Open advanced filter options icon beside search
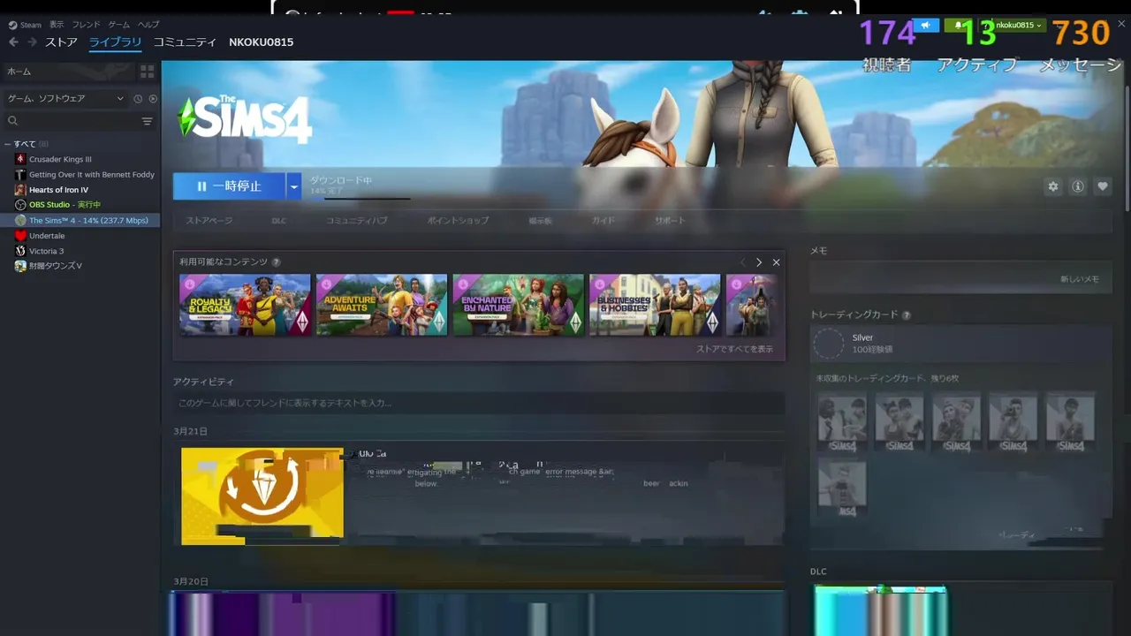This screenshot has width=1131, height=636. (148, 121)
